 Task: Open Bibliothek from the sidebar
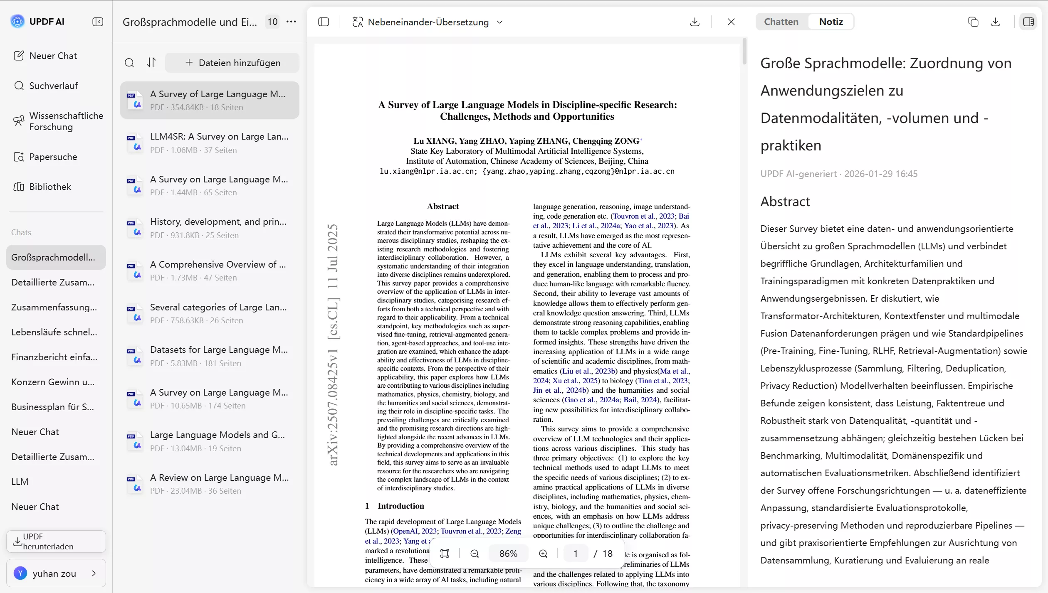click(50, 187)
